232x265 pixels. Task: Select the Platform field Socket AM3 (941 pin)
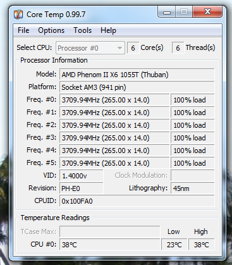click(137, 87)
